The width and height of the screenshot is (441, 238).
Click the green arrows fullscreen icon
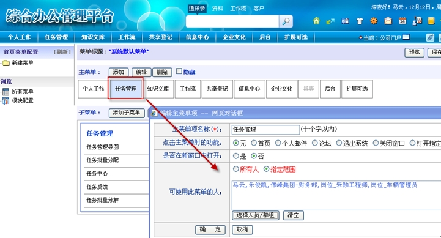click(330, 21)
